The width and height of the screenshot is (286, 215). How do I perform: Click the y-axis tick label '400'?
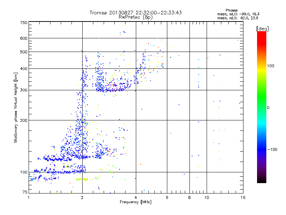tap(24, 68)
